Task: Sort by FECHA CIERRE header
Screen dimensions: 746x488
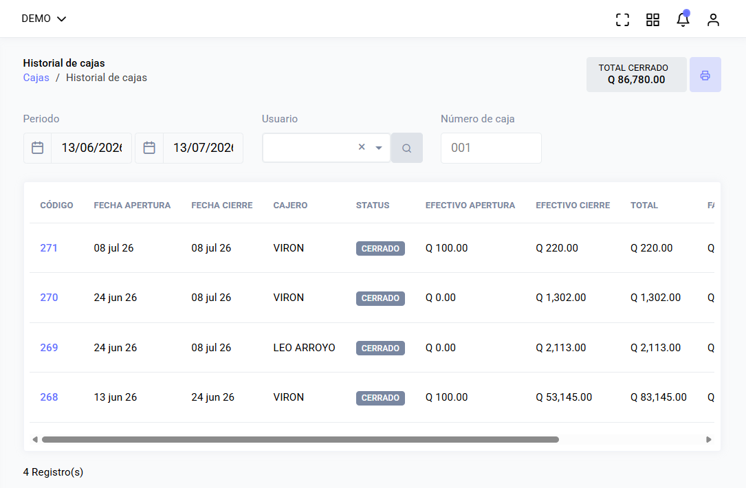Action: pyautogui.click(x=221, y=206)
